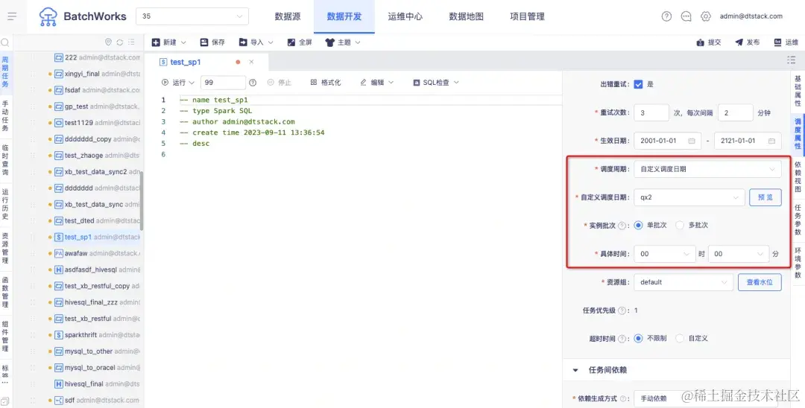This screenshot has width=805, height=408.
Task: Click the calendar icon in 2121-01-01 date field
Action: pos(771,141)
